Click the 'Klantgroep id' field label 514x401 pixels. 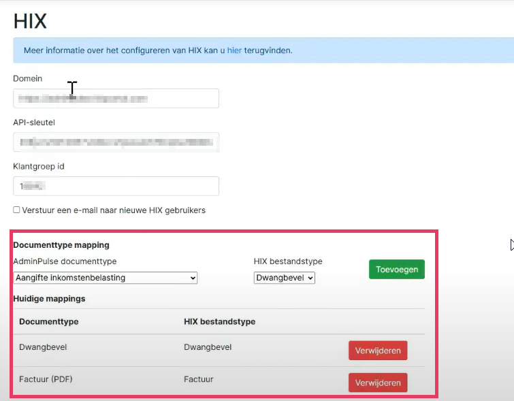[x=39, y=167]
